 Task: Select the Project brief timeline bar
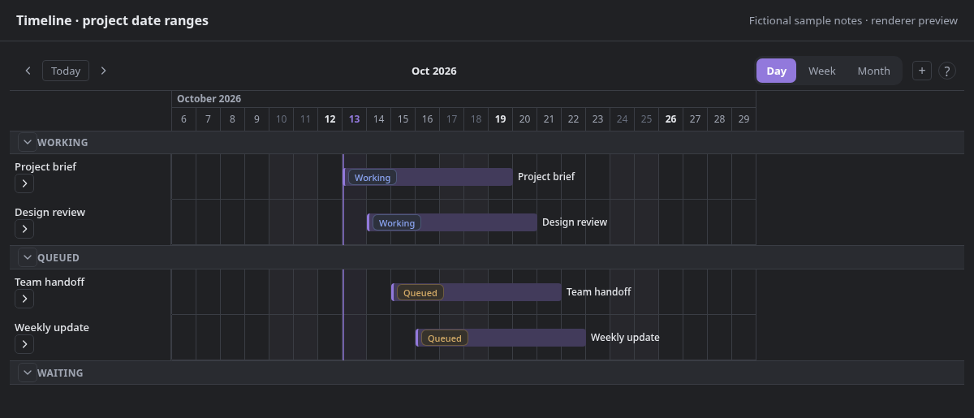pos(428,177)
